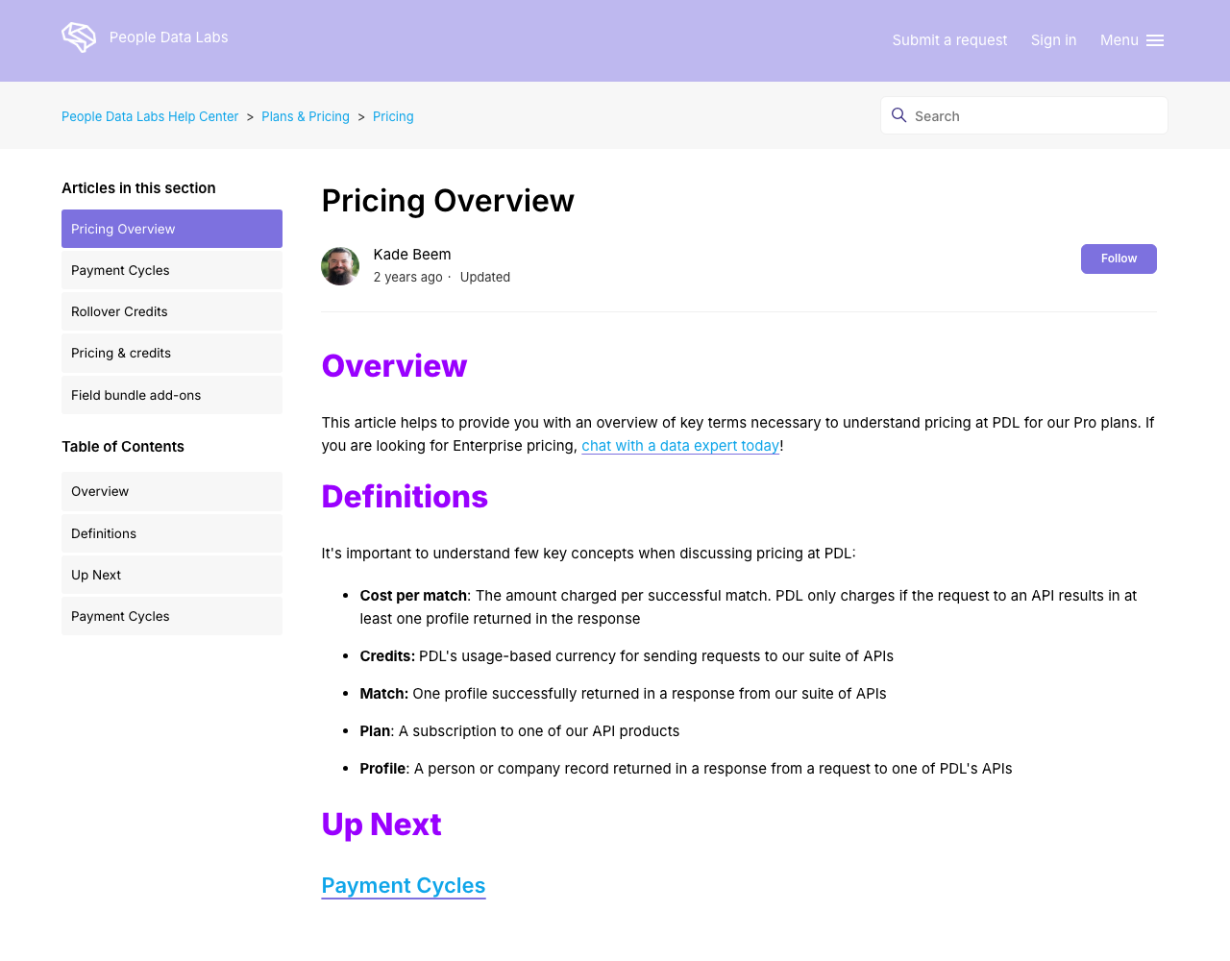Click the purple Definitions heading
Image resolution: width=1230 pixels, height=961 pixels.
point(405,497)
